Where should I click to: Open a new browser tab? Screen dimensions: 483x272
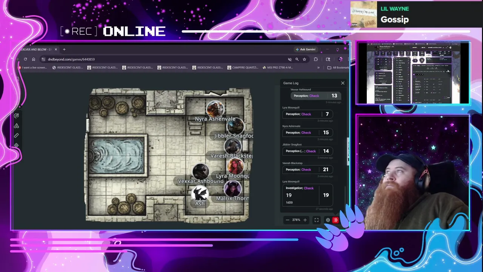(x=64, y=49)
